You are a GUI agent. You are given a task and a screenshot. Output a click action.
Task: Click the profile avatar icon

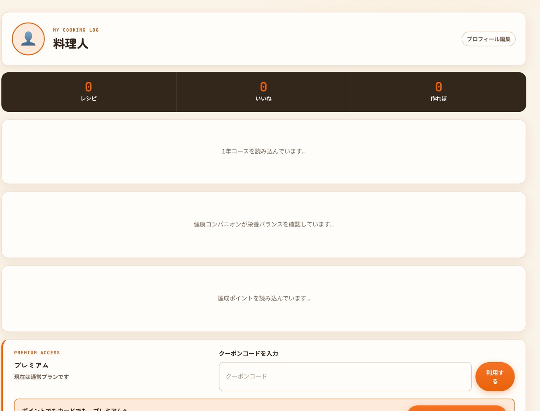(28, 39)
